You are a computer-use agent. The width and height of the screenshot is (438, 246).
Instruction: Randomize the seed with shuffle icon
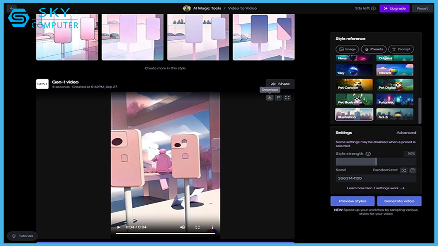tap(404, 170)
